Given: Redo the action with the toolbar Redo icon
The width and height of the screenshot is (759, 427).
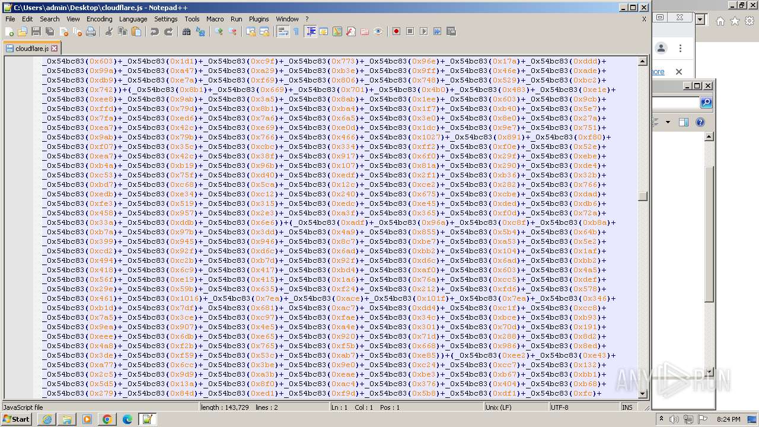Looking at the screenshot, I should pyautogui.click(x=168, y=31).
